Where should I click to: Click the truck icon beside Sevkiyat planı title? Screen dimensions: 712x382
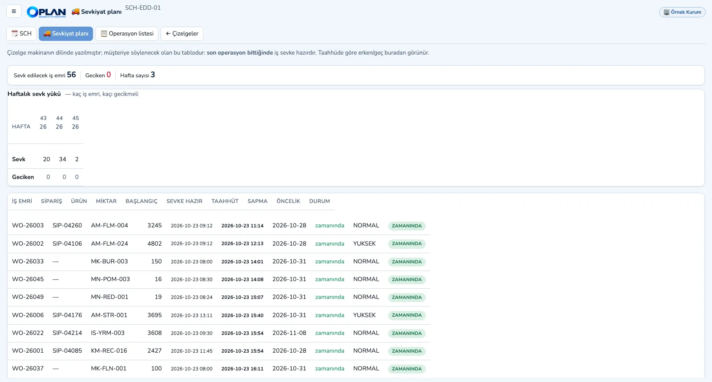76,12
